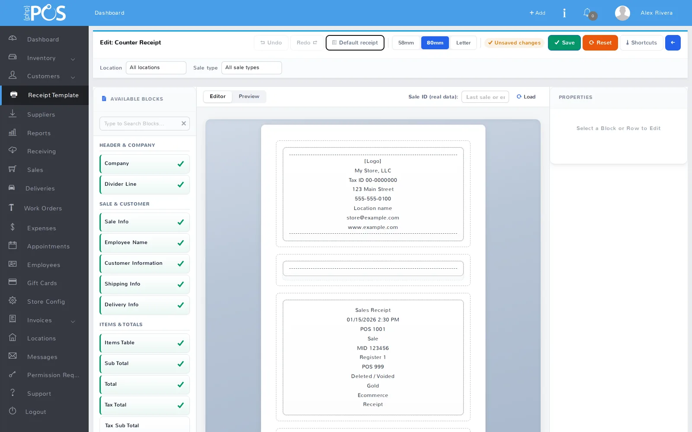Click the Customers person icon
This screenshot has height=432, width=692.
[x=13, y=75]
